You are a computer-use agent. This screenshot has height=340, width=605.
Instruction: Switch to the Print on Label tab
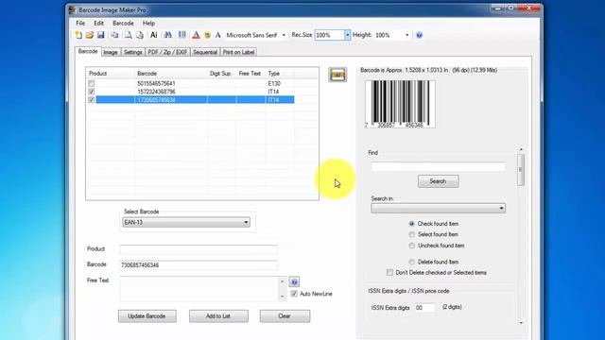point(238,52)
